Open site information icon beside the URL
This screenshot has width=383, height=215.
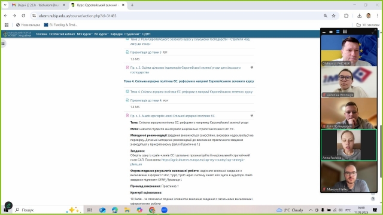pos(34,16)
